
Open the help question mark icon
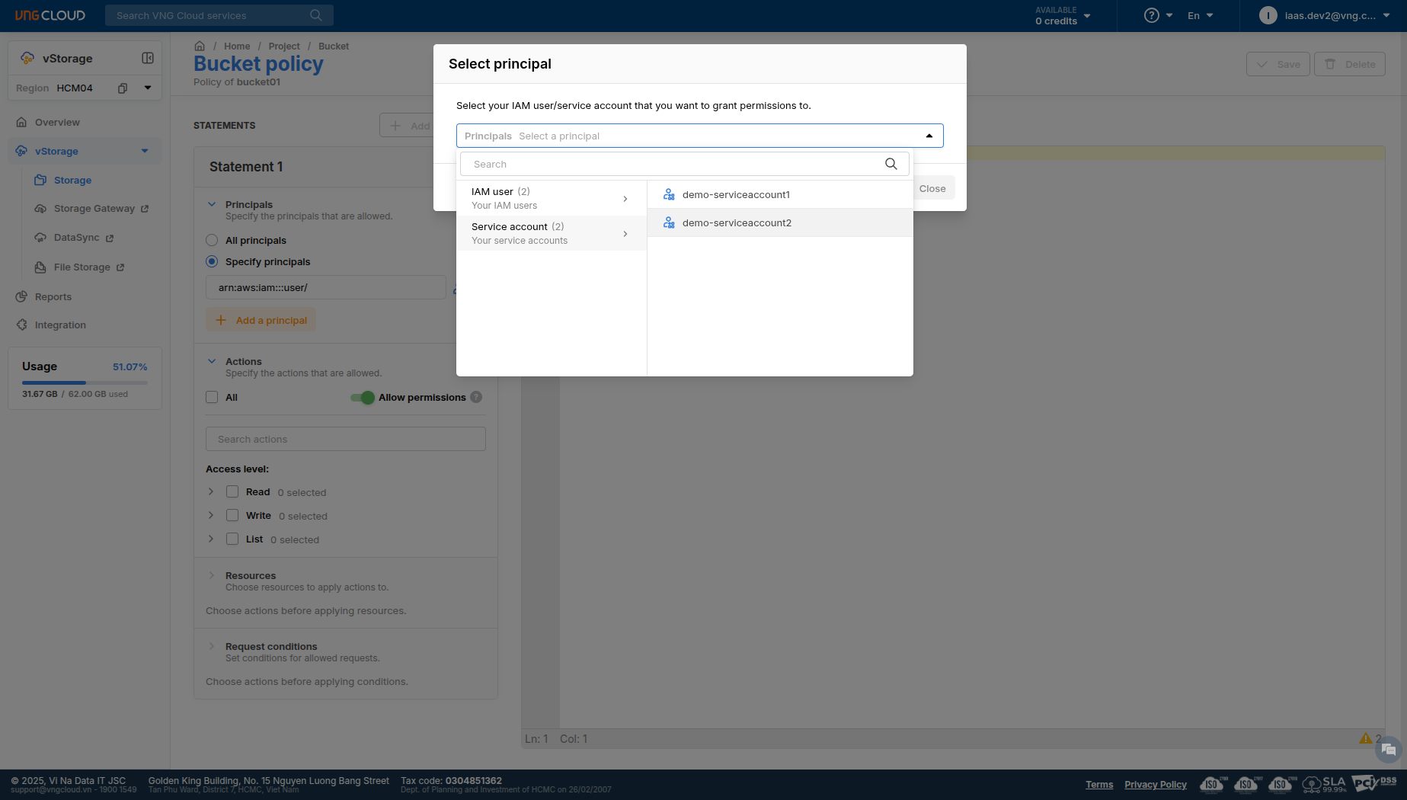tap(1151, 15)
